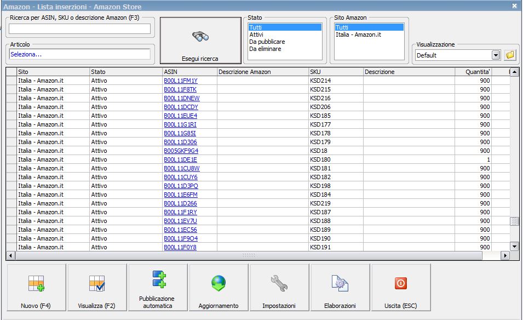
Task: Open ASIN link B00L11F8TK
Action: coord(180,89)
